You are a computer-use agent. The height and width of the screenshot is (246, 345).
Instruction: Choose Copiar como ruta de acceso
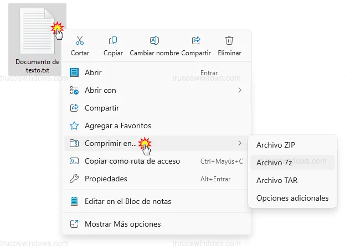[132, 161]
